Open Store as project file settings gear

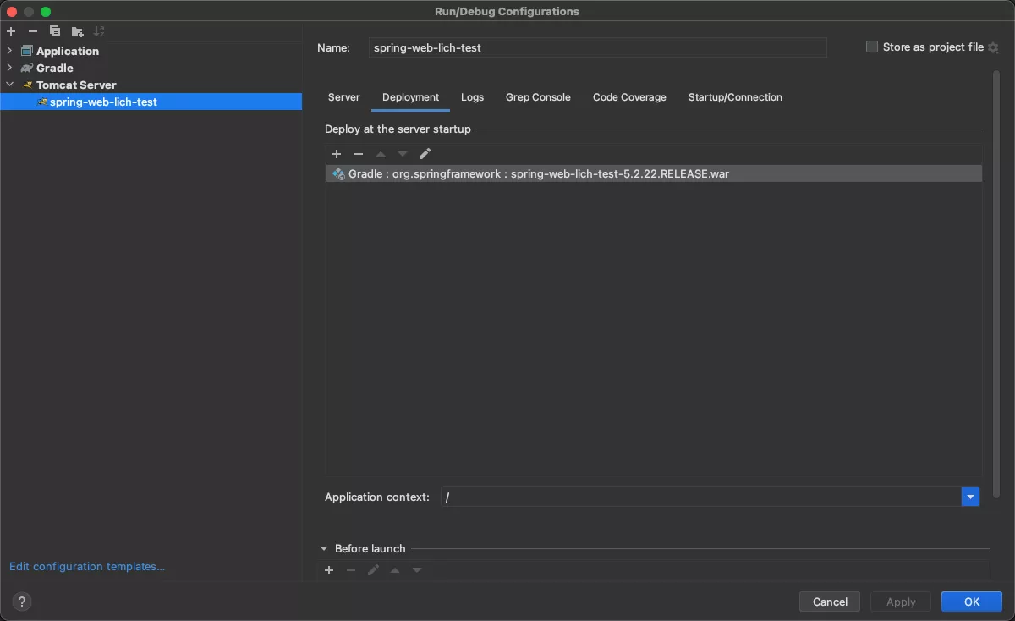[x=994, y=47]
